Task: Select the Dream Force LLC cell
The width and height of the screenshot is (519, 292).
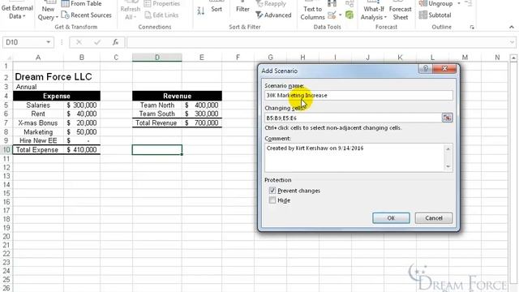Action: click(54, 77)
